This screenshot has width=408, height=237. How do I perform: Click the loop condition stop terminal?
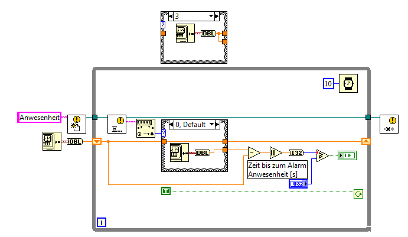point(358,194)
